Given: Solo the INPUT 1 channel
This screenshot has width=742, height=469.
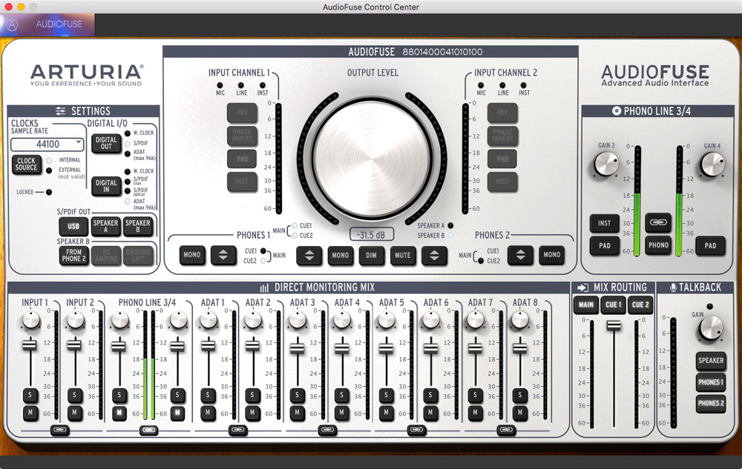Looking at the screenshot, I should [30, 396].
